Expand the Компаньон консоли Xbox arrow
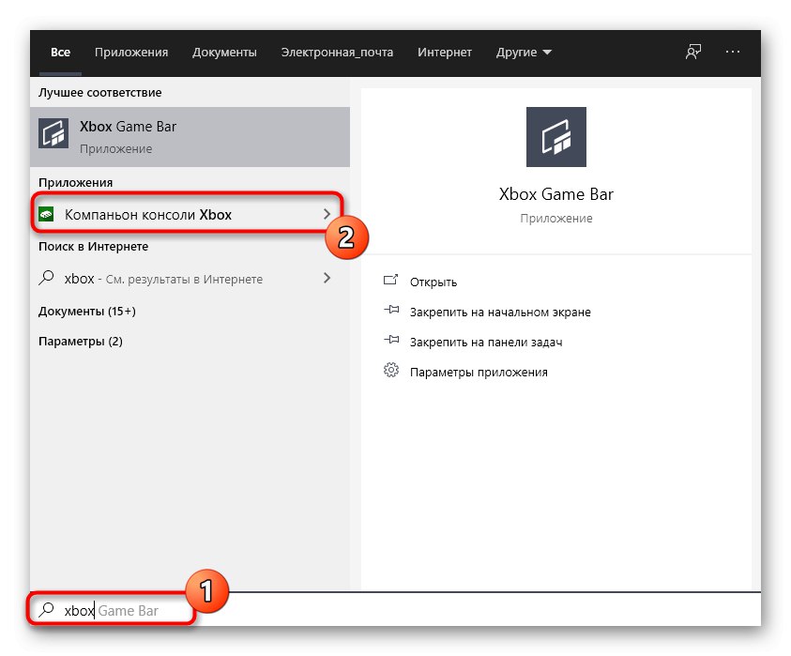This screenshot has height=656, width=791. (327, 215)
